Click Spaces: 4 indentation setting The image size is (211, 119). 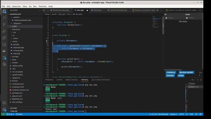[x=174, y=114]
